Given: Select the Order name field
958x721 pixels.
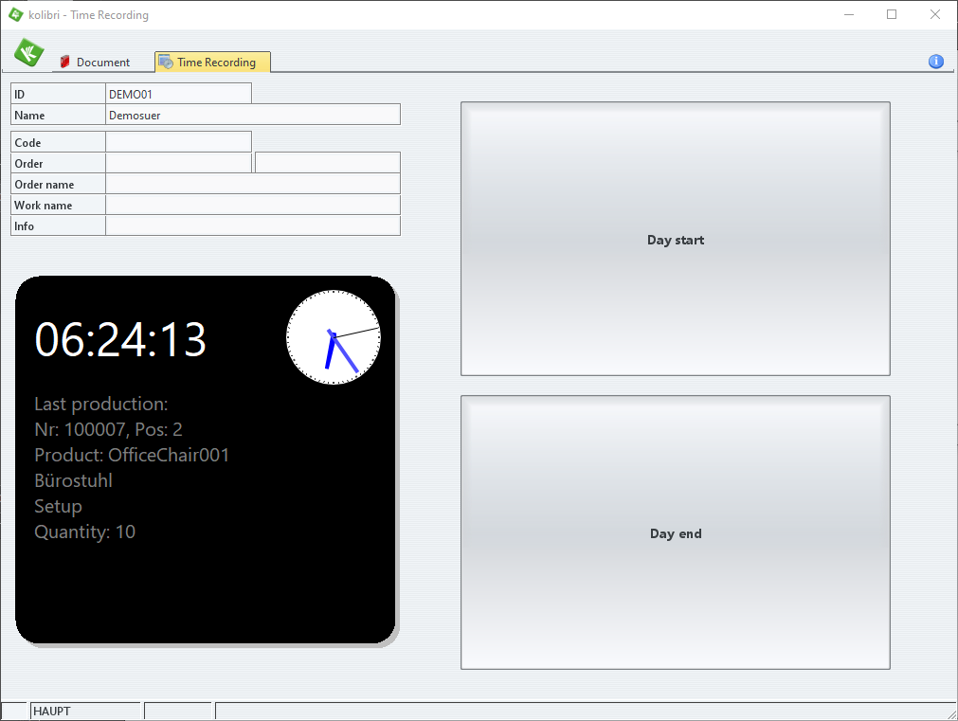Looking at the screenshot, I should pyautogui.click(x=252, y=184).
